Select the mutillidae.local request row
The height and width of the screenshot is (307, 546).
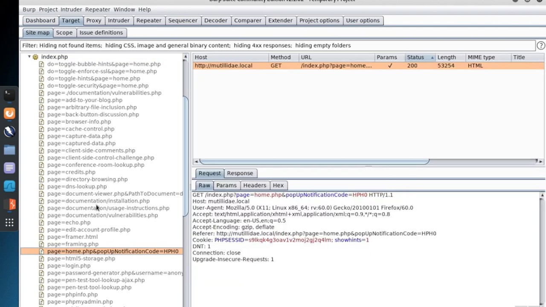[369, 66]
